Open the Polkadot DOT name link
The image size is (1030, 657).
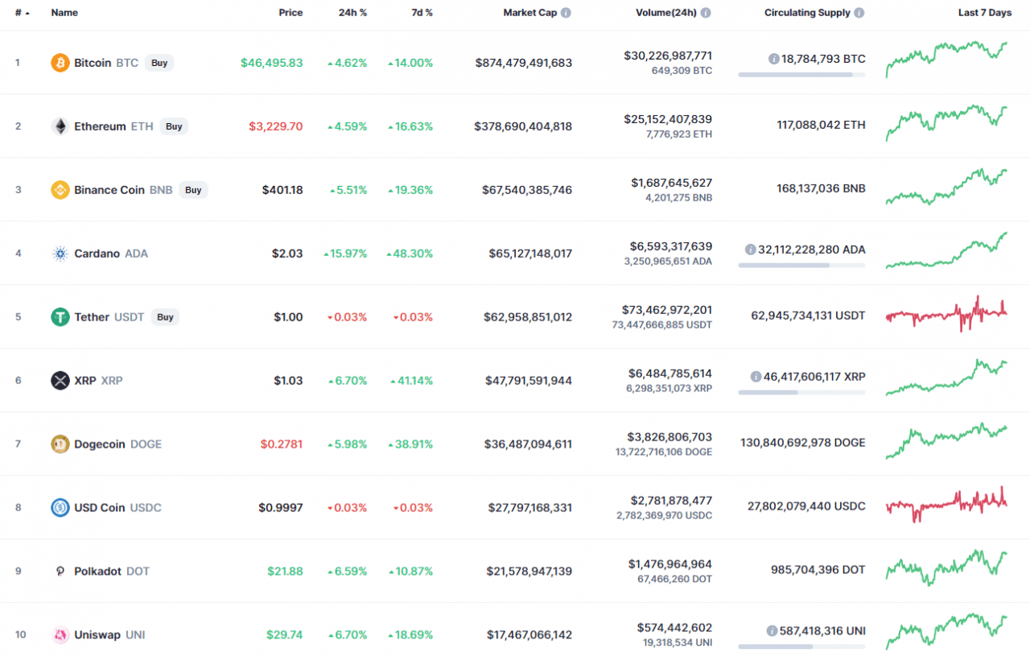click(112, 571)
